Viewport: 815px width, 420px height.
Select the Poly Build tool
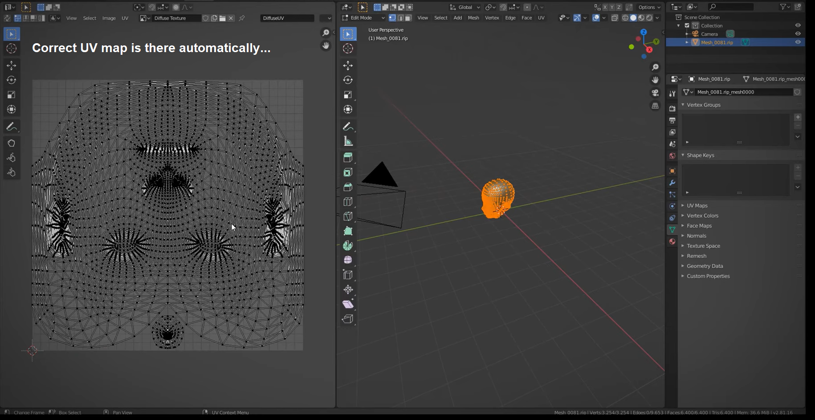348,231
